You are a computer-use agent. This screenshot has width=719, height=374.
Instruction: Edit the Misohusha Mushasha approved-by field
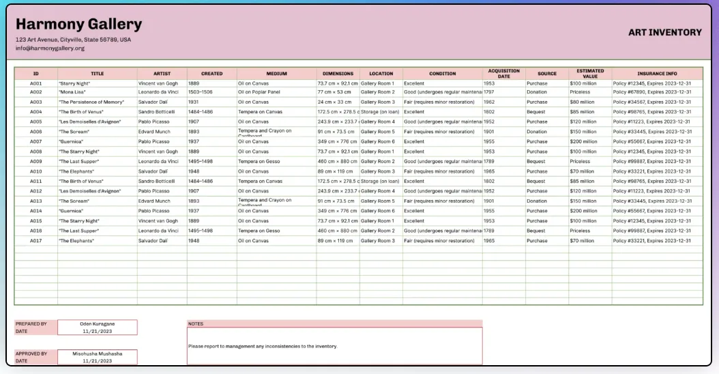(98, 354)
